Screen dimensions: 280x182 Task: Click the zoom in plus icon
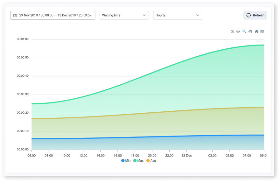tap(232, 31)
